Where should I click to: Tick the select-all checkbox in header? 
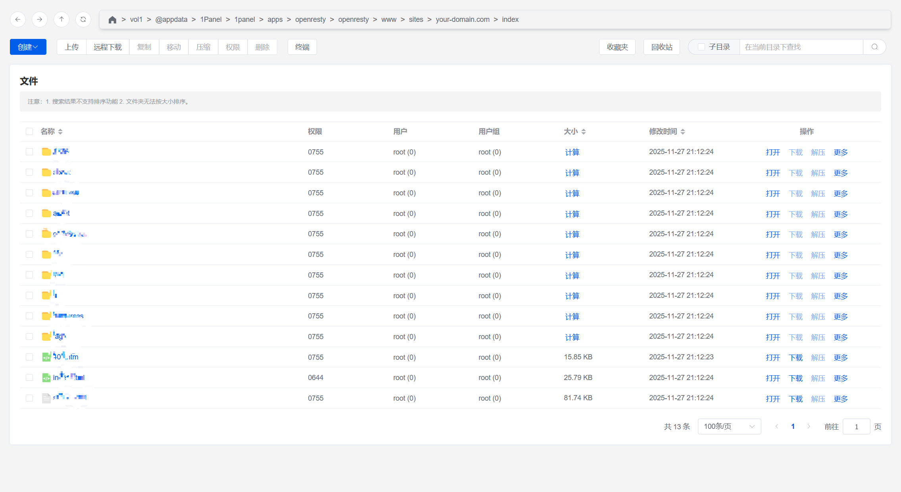point(29,131)
